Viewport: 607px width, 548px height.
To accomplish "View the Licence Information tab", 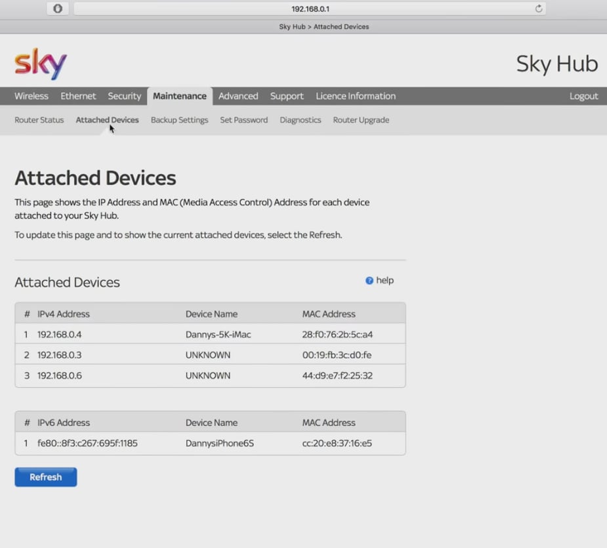I will [356, 96].
